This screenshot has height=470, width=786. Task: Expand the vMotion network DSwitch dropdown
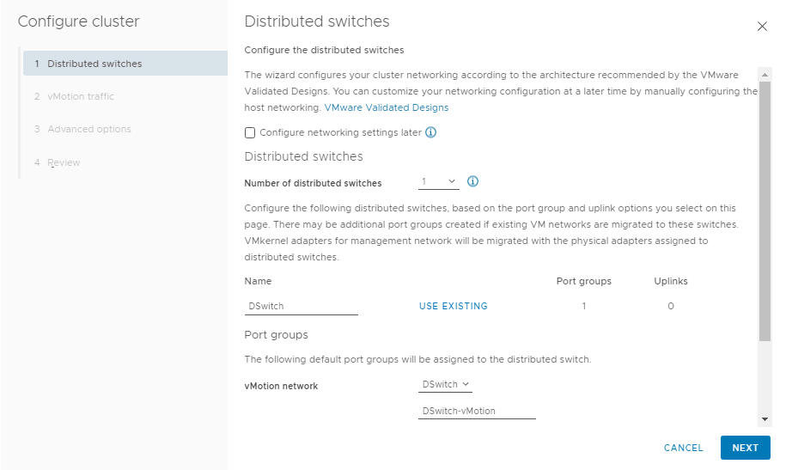coord(445,385)
